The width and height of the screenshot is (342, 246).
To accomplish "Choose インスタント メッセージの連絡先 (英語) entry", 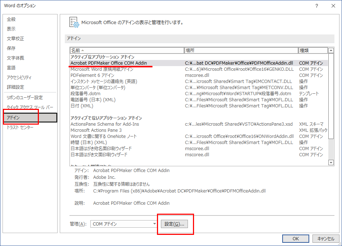I will click(x=199, y=82).
